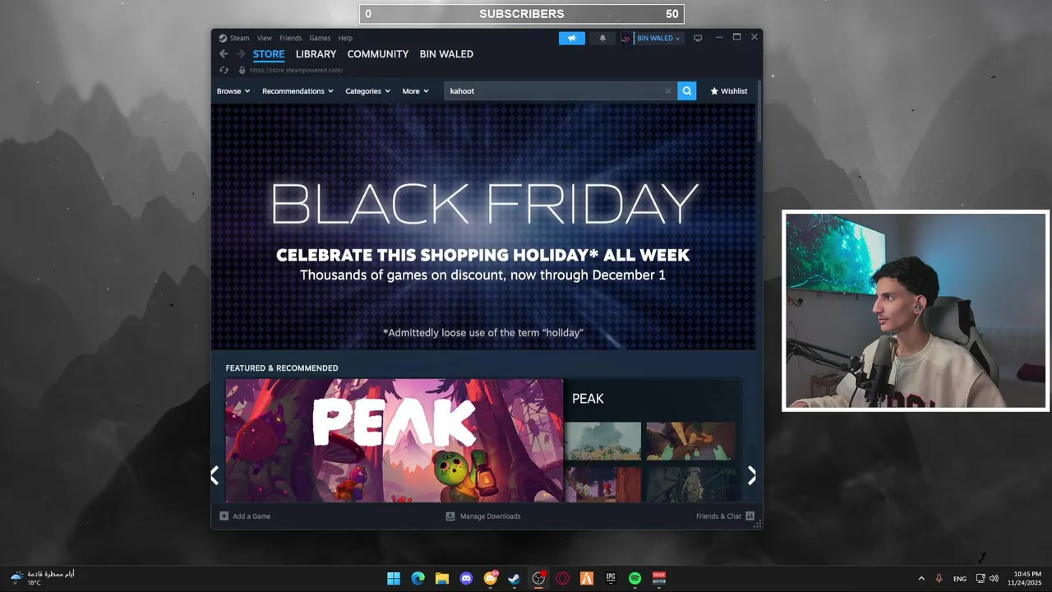The image size is (1052, 592).
Task: Click the Big Picture mode monitor icon
Action: (x=698, y=38)
